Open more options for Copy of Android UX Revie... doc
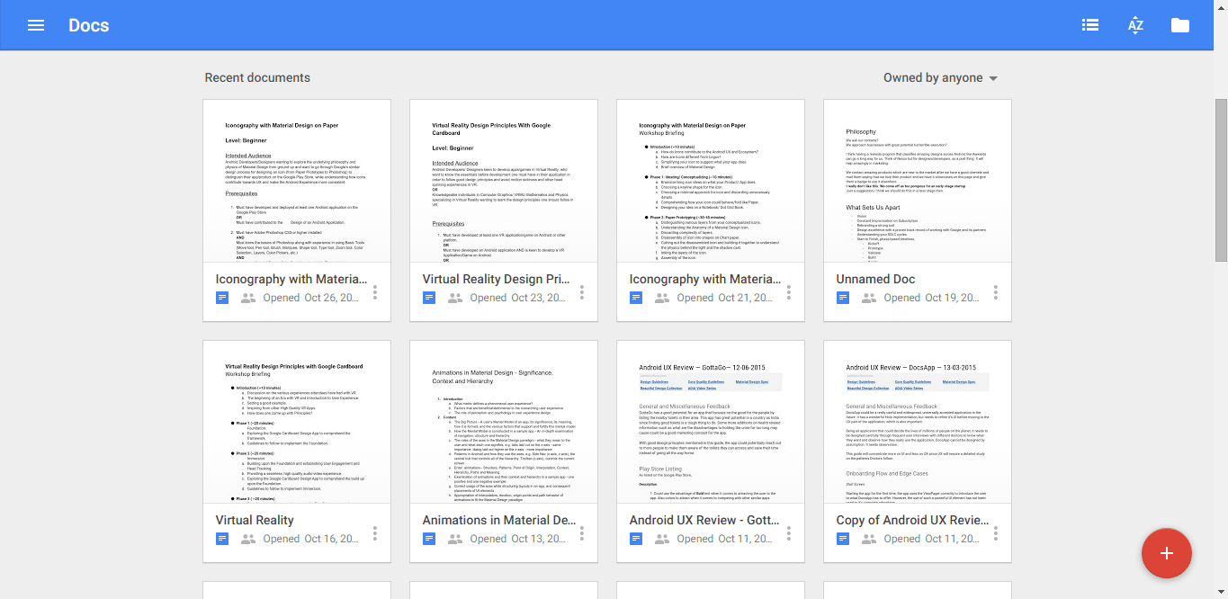1228x599 pixels. point(996,533)
